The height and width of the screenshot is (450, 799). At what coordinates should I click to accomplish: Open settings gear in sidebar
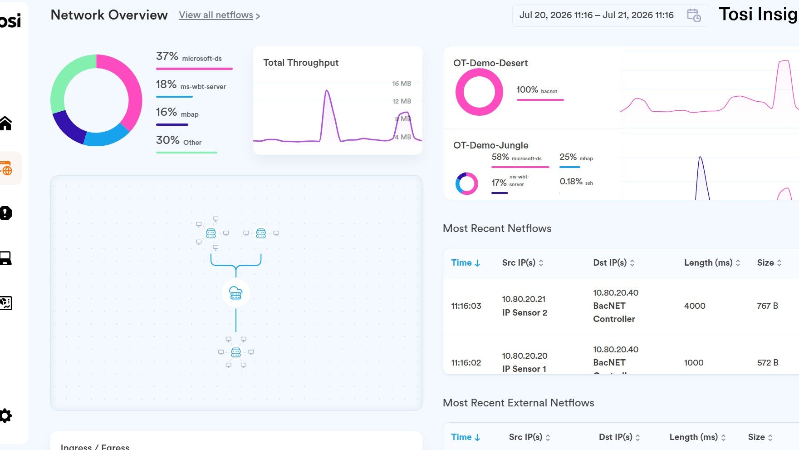click(x=5, y=415)
